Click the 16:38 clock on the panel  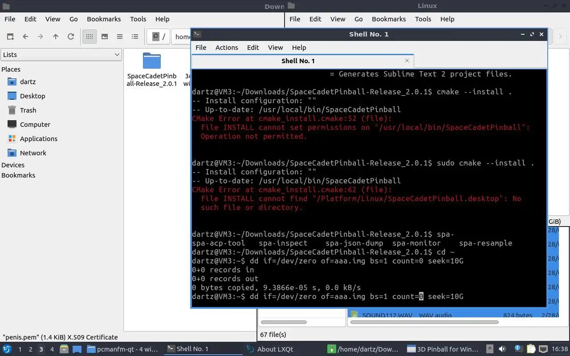click(x=560, y=349)
